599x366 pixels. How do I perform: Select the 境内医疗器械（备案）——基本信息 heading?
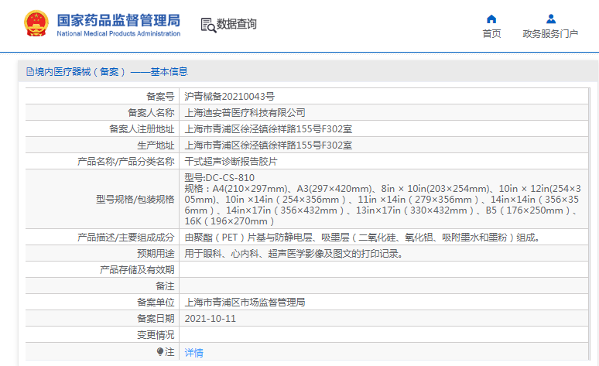pyautogui.click(x=111, y=71)
